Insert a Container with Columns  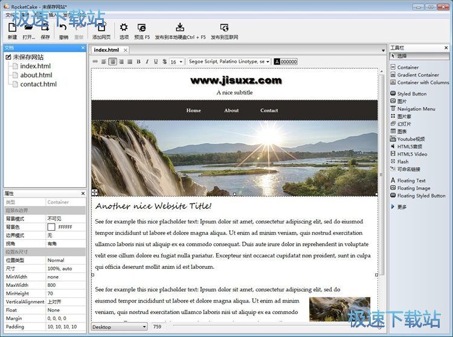click(x=423, y=82)
